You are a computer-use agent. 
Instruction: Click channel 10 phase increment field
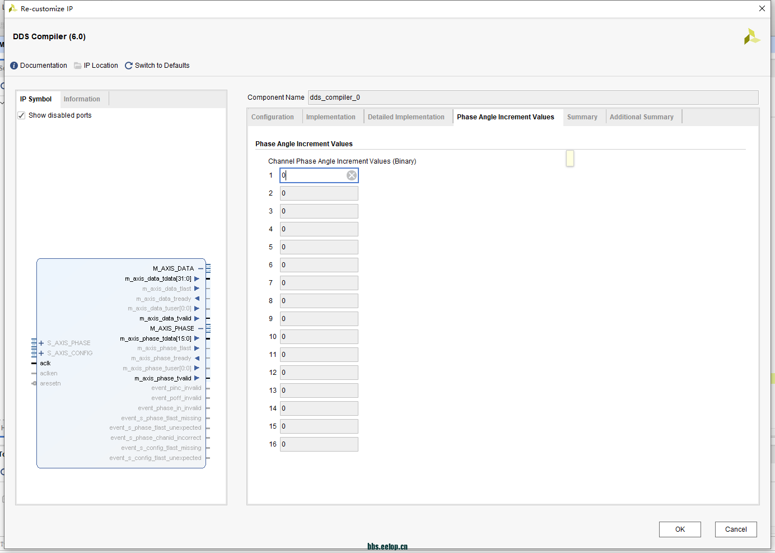[319, 337]
